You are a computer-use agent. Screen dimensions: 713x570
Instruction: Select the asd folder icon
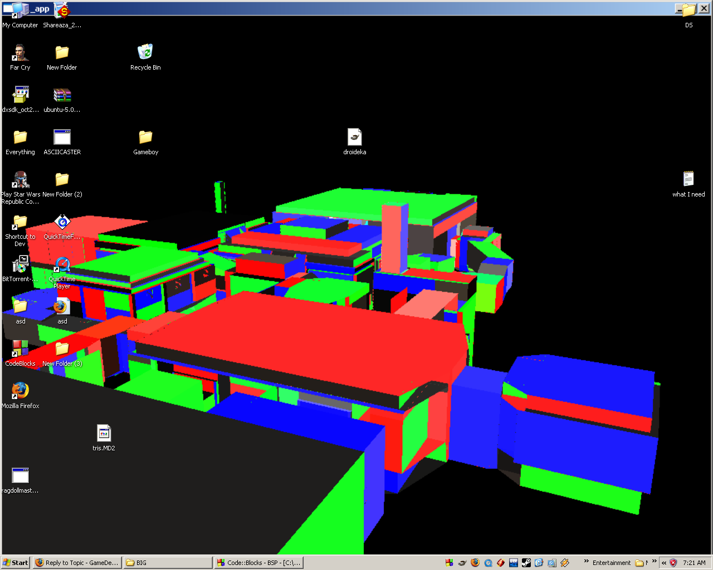pos(20,311)
